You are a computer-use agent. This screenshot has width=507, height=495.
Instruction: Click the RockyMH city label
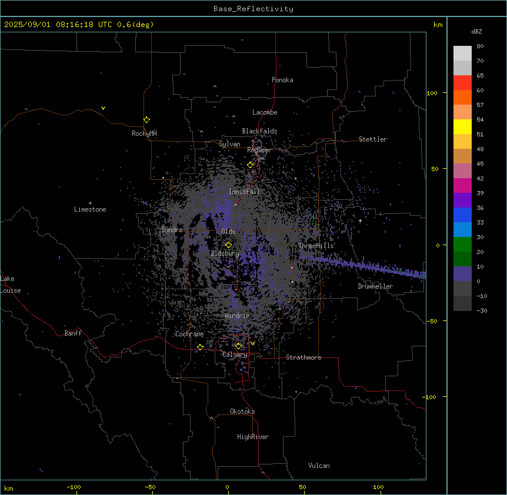click(144, 133)
